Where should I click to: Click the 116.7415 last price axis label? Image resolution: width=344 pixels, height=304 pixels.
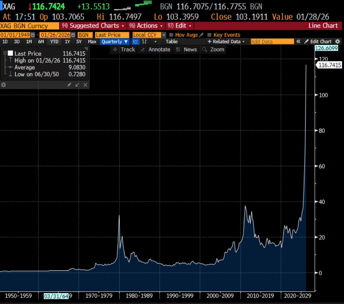tap(329, 65)
